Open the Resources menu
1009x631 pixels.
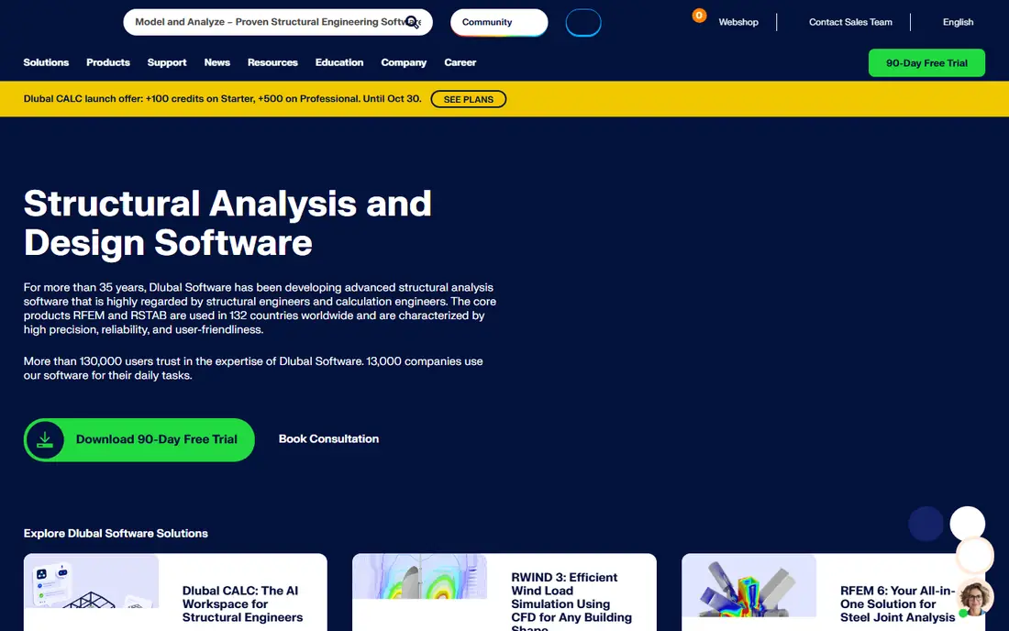pos(272,62)
